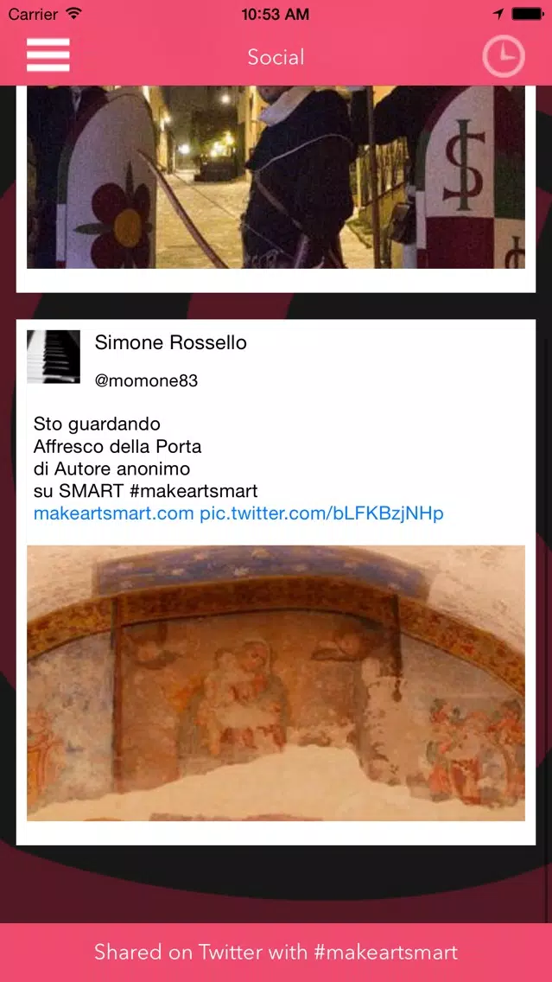Tap the tweet text 'Sto guardando'
552x982 pixels.
(x=97, y=424)
